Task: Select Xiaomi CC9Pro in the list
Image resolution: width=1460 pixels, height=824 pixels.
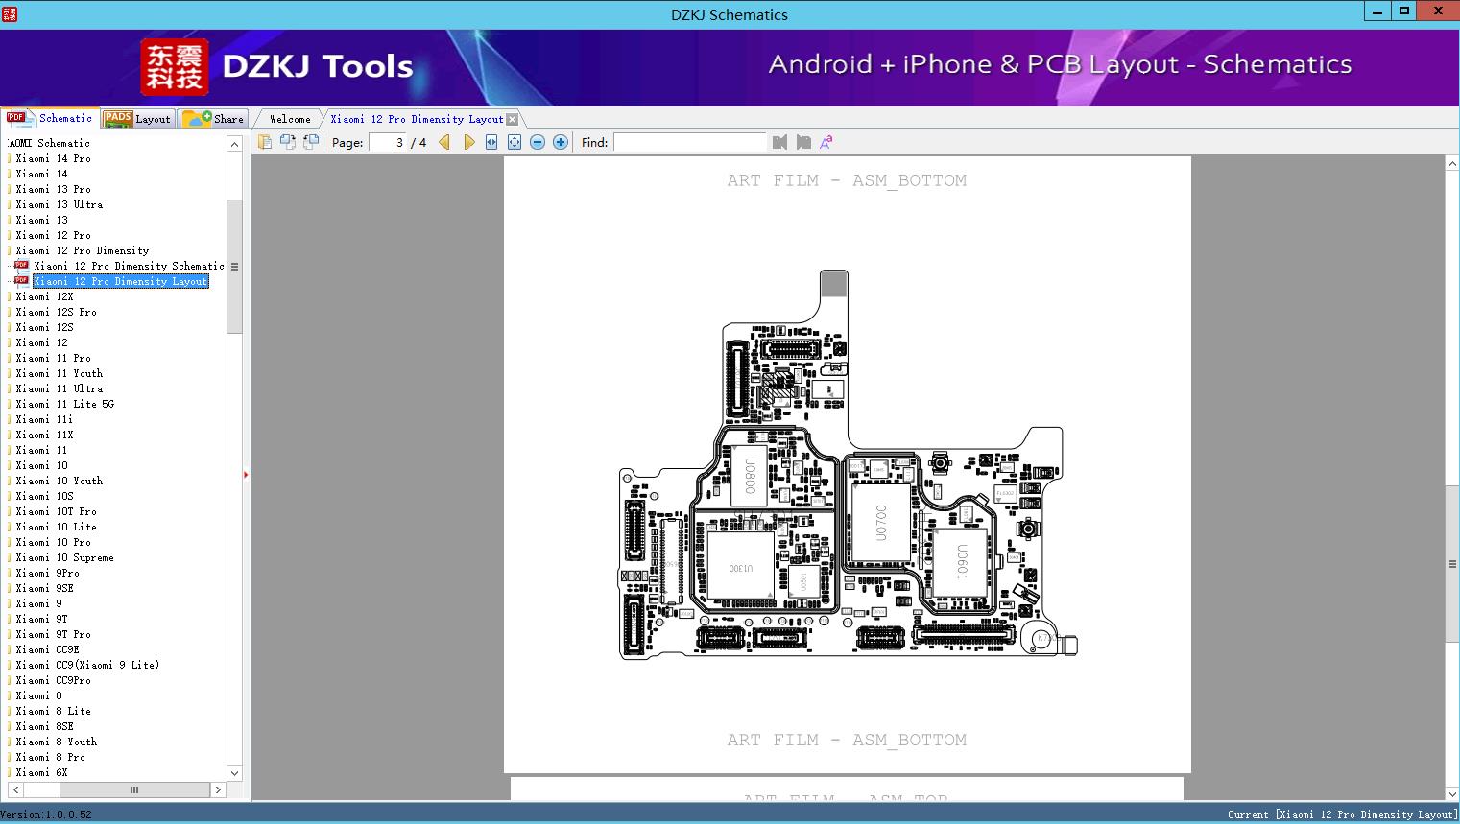Action: point(53,680)
